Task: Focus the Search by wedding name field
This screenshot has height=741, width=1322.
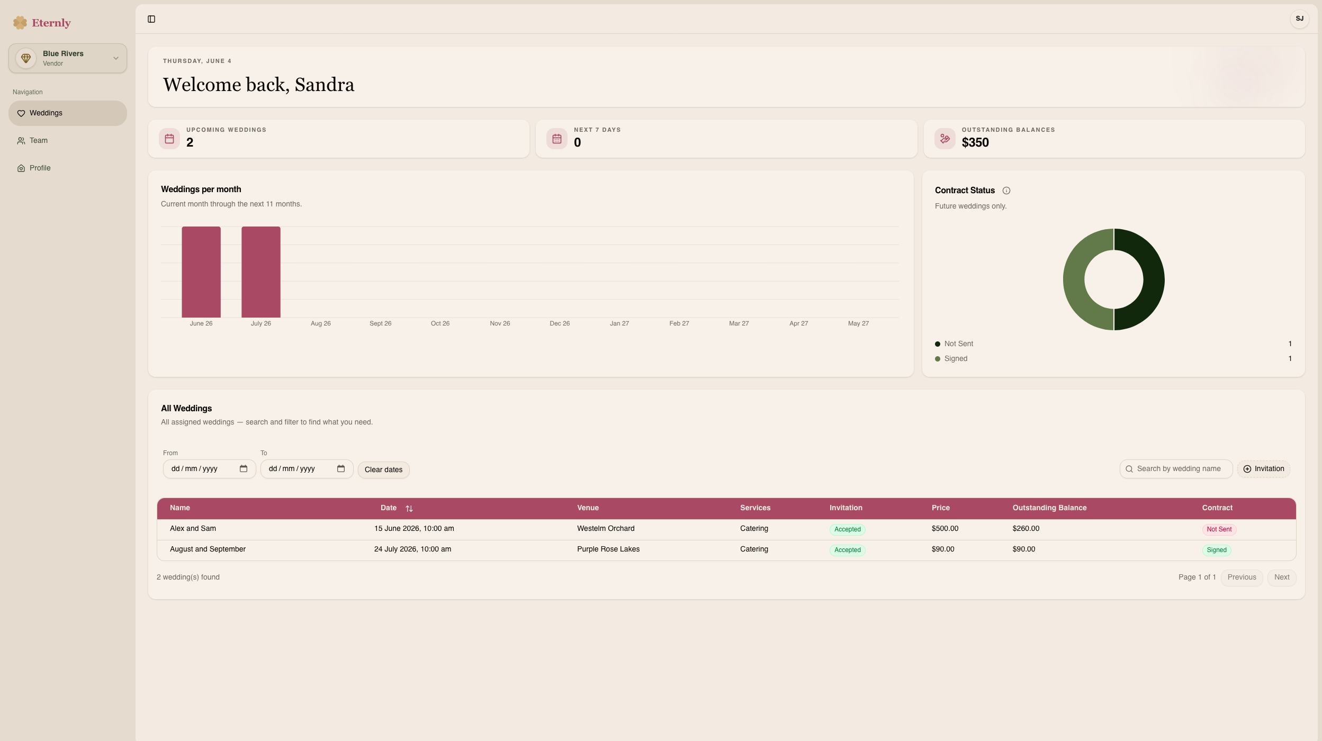Action: tap(1176, 469)
